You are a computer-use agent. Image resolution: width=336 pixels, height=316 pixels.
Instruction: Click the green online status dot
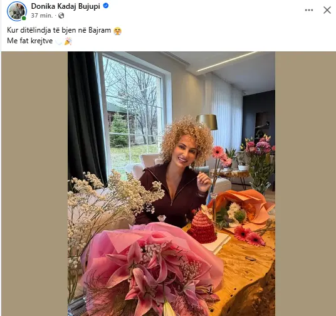(x=24, y=18)
